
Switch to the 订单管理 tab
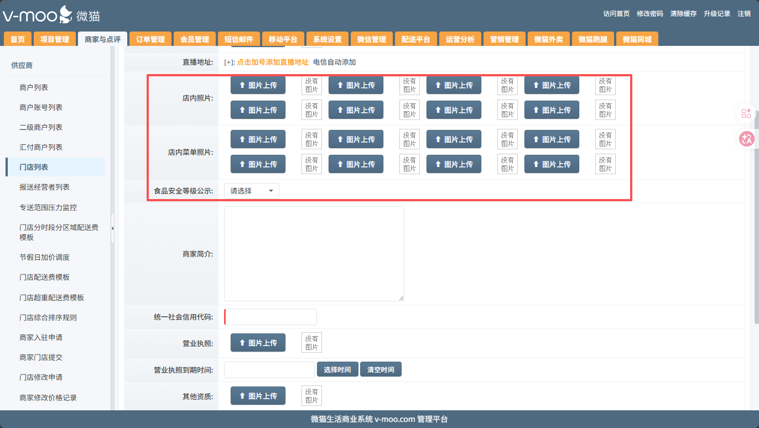click(150, 39)
